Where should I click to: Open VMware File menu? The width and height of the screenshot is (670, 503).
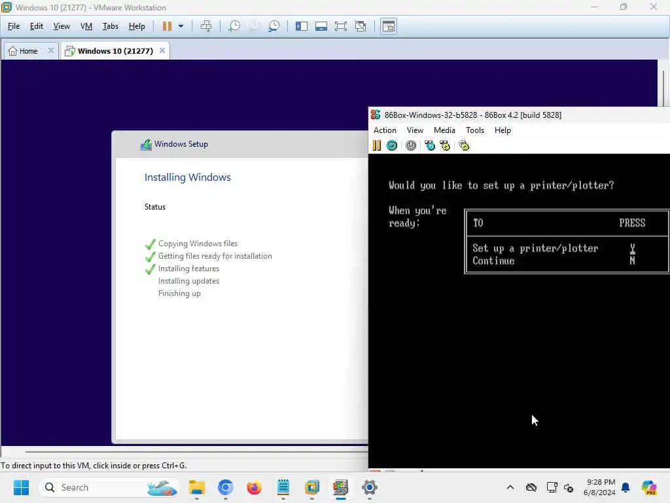tap(14, 26)
